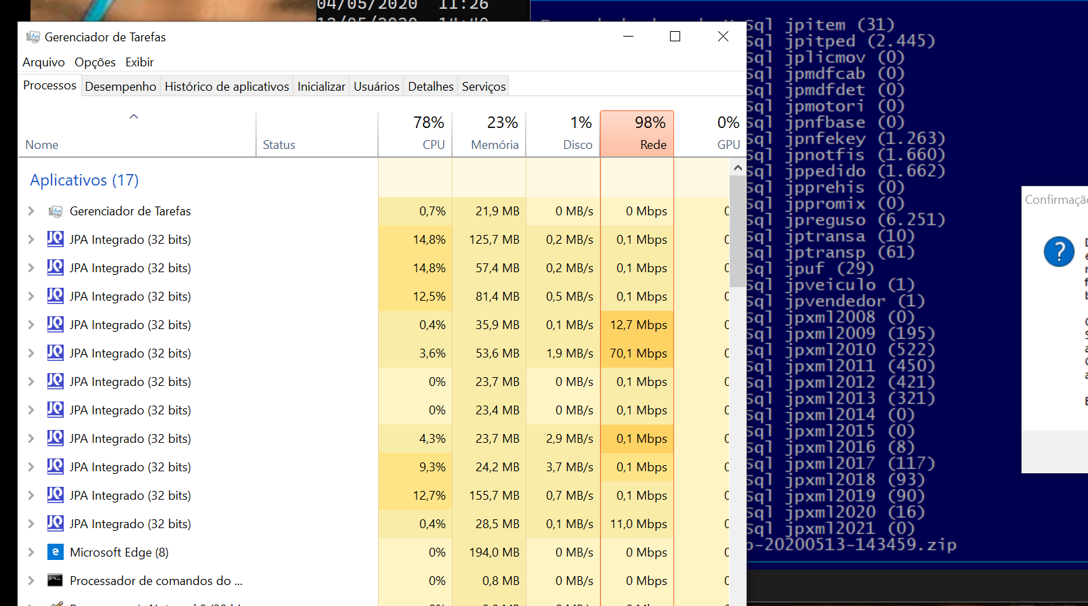Expand the Gerenciador de Tarefas process row

[31, 211]
